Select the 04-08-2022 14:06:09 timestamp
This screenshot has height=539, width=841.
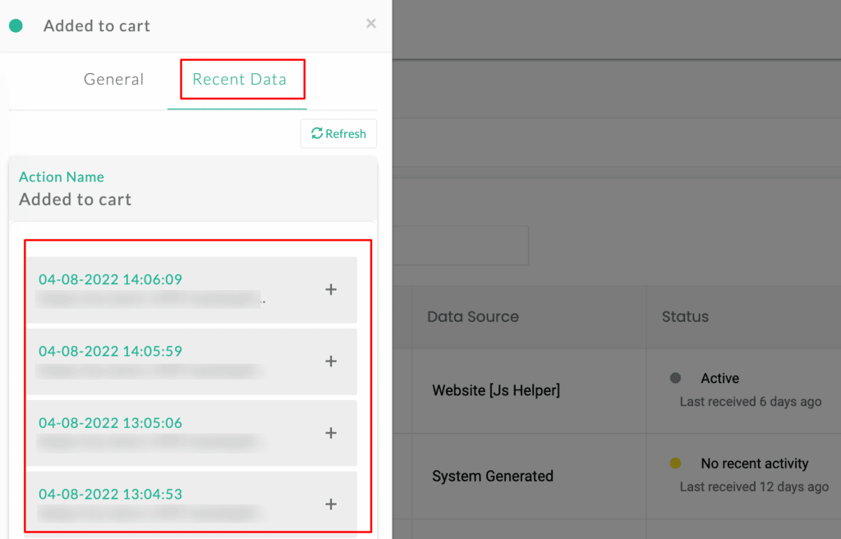click(x=110, y=279)
